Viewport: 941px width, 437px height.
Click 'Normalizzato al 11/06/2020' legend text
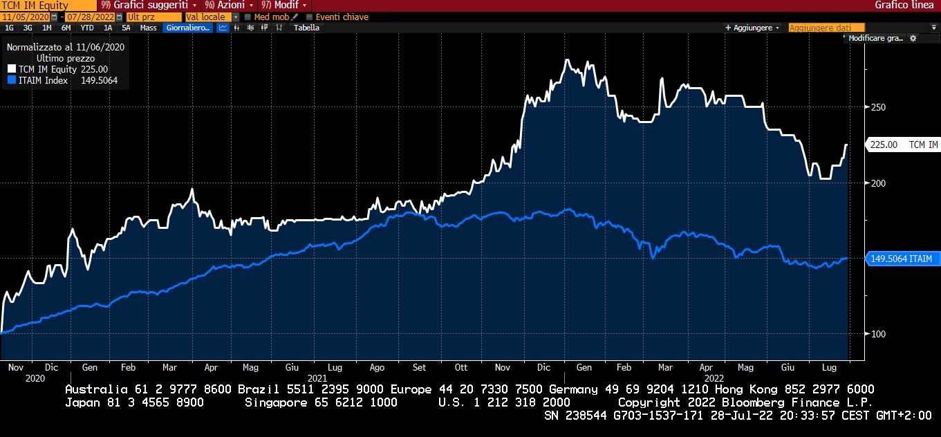pyautogui.click(x=65, y=48)
